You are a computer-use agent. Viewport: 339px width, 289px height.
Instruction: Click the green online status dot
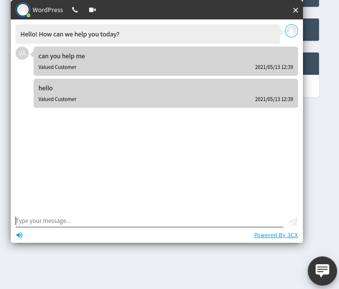(29, 16)
